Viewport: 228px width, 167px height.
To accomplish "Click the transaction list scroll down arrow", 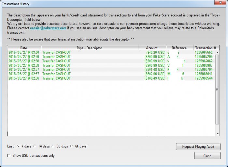I will coord(217,134).
